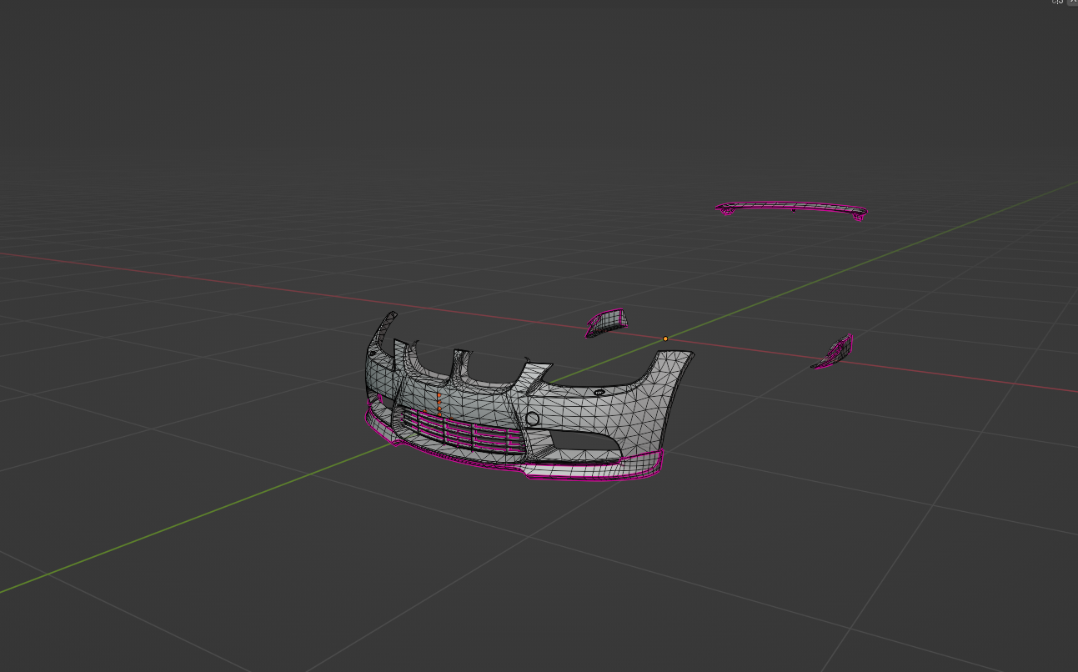1078x672 pixels.
Task: Click the lower center grille bars
Action: (x=457, y=429)
